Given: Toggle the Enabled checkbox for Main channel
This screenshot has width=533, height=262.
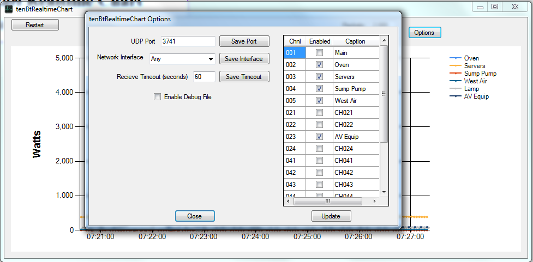Looking at the screenshot, I should [x=320, y=53].
